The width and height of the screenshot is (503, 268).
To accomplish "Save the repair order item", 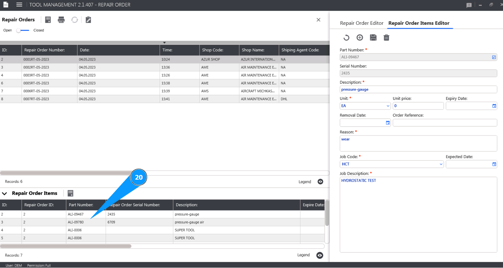I will click(x=373, y=38).
